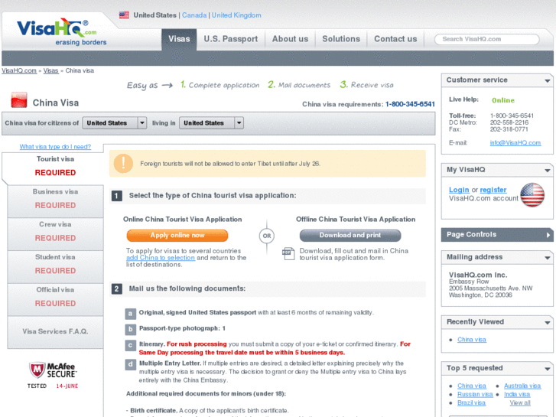The width and height of the screenshot is (556, 417).
Task: Click the Login link
Action: [459, 190]
